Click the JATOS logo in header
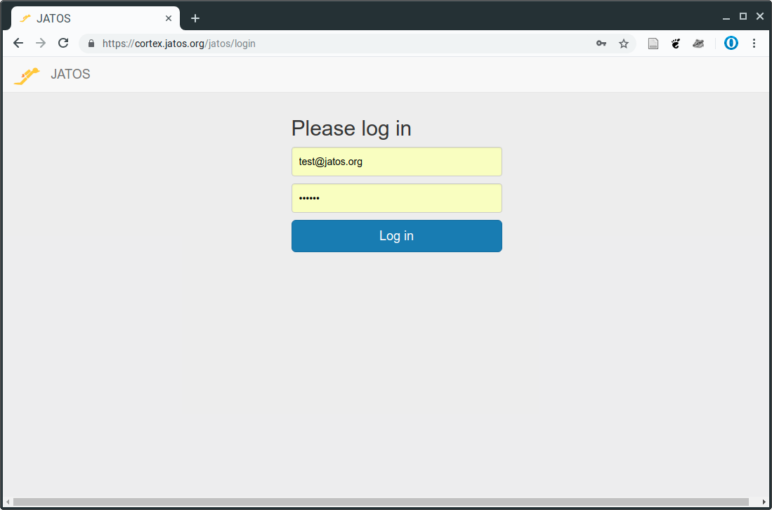772x510 pixels. [x=27, y=75]
